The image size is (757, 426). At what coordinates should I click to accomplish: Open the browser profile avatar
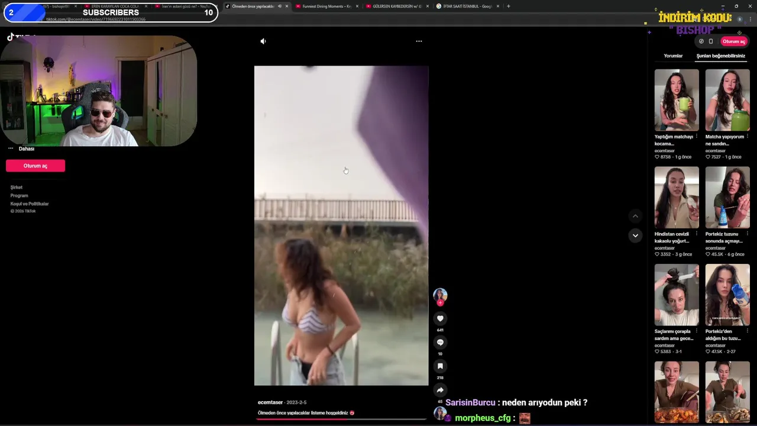pyautogui.click(x=739, y=19)
